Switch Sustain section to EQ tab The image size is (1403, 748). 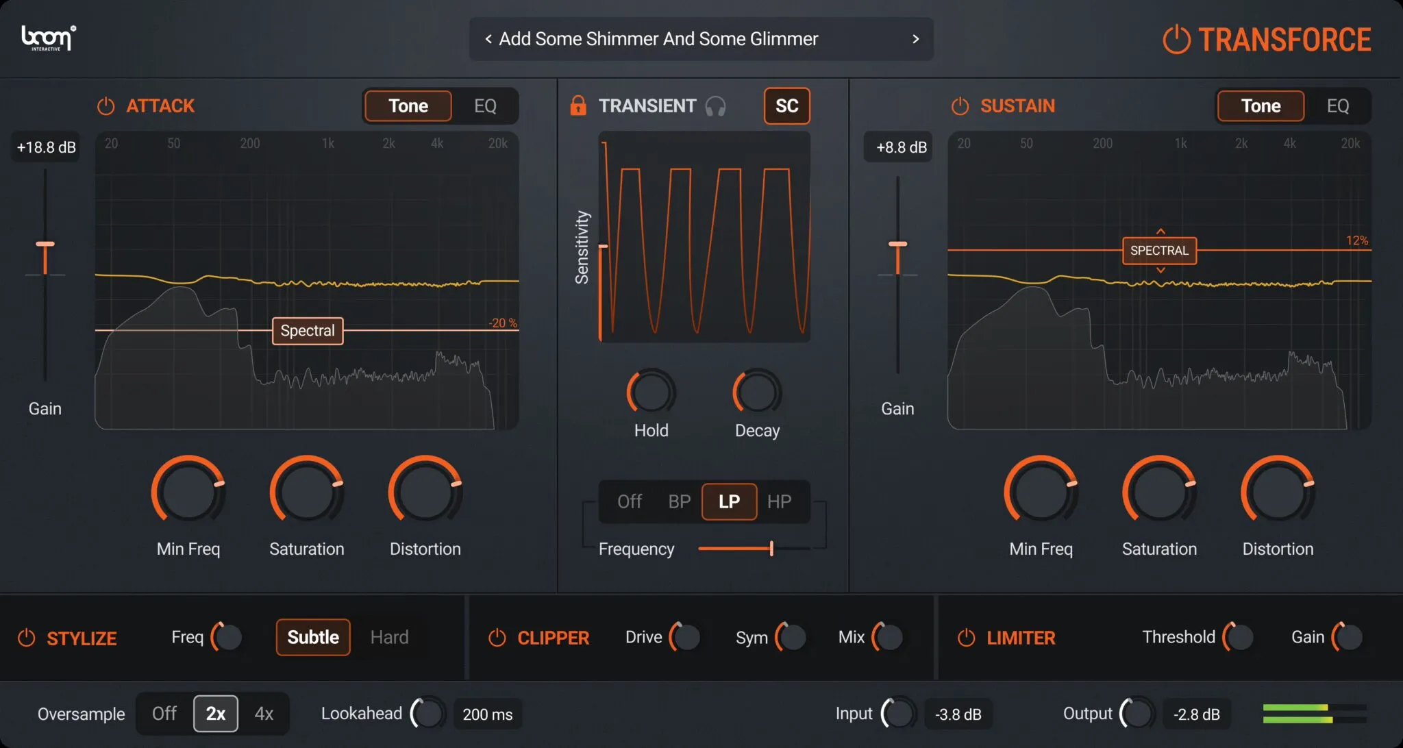pyautogui.click(x=1337, y=106)
